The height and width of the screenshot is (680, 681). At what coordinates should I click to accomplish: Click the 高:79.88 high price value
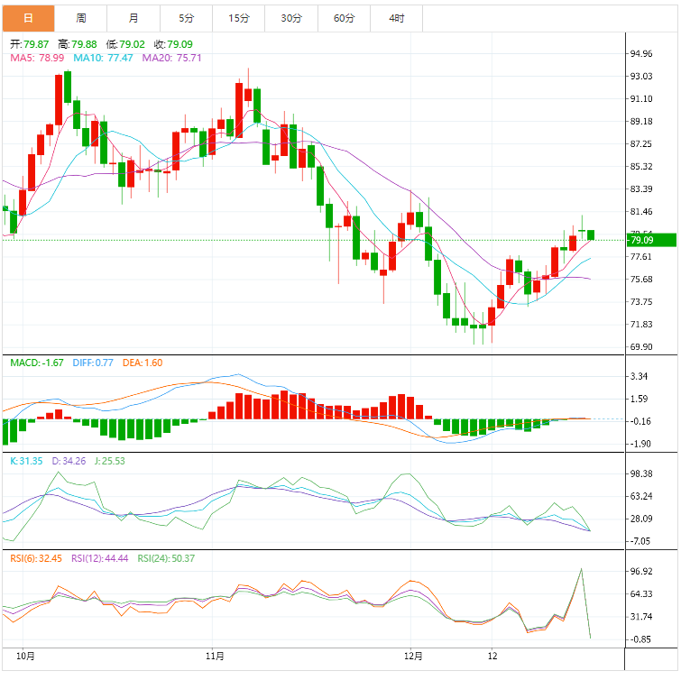pyautogui.click(x=78, y=44)
